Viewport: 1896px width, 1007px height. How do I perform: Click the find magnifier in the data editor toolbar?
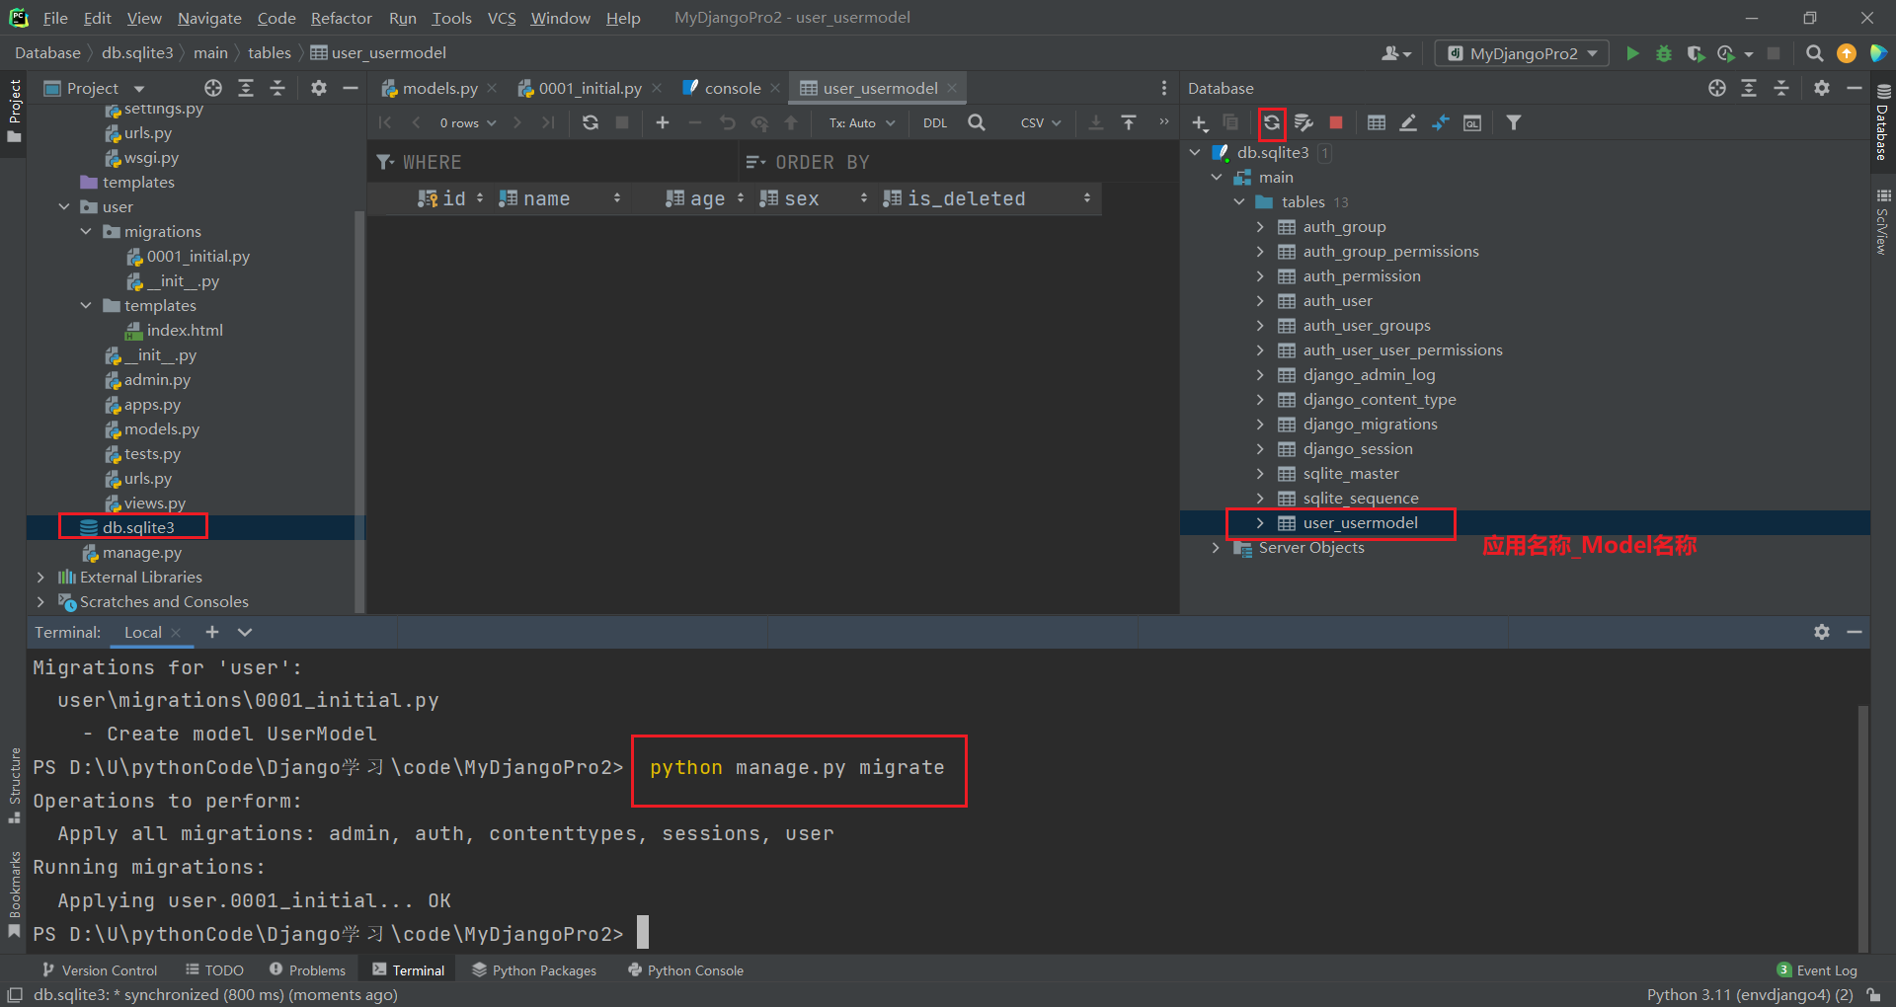pyautogui.click(x=977, y=122)
